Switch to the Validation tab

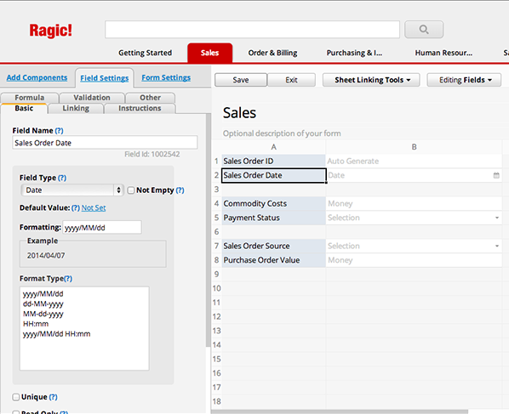pos(92,98)
